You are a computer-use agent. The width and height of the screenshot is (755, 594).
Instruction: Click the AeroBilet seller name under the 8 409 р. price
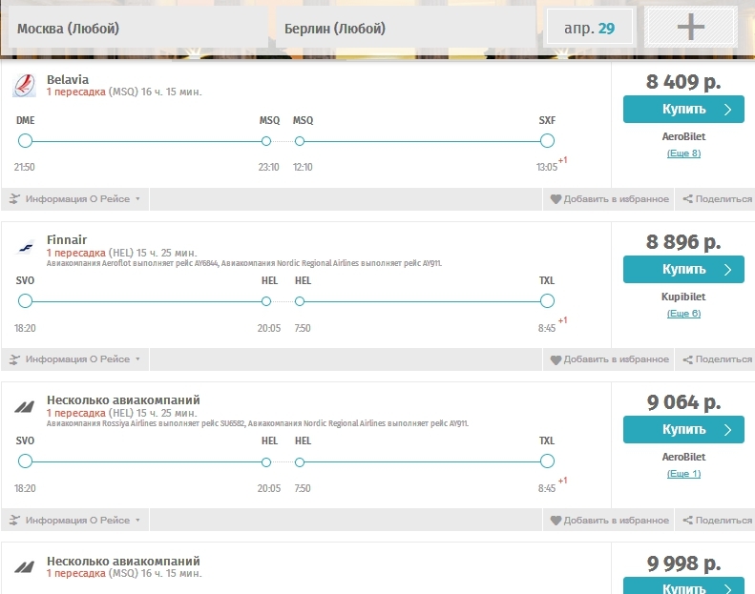(683, 136)
